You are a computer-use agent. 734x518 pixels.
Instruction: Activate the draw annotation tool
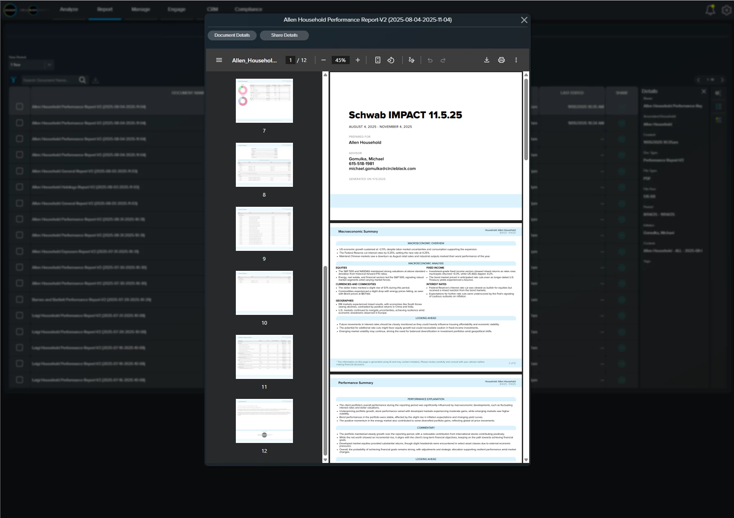(411, 60)
